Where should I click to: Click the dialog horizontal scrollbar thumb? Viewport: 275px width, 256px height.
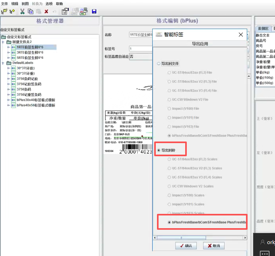(182, 237)
